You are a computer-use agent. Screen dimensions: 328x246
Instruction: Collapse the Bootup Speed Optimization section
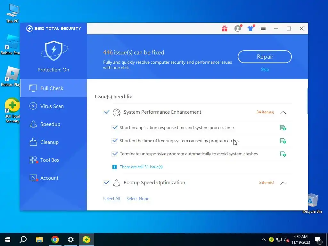click(283, 183)
